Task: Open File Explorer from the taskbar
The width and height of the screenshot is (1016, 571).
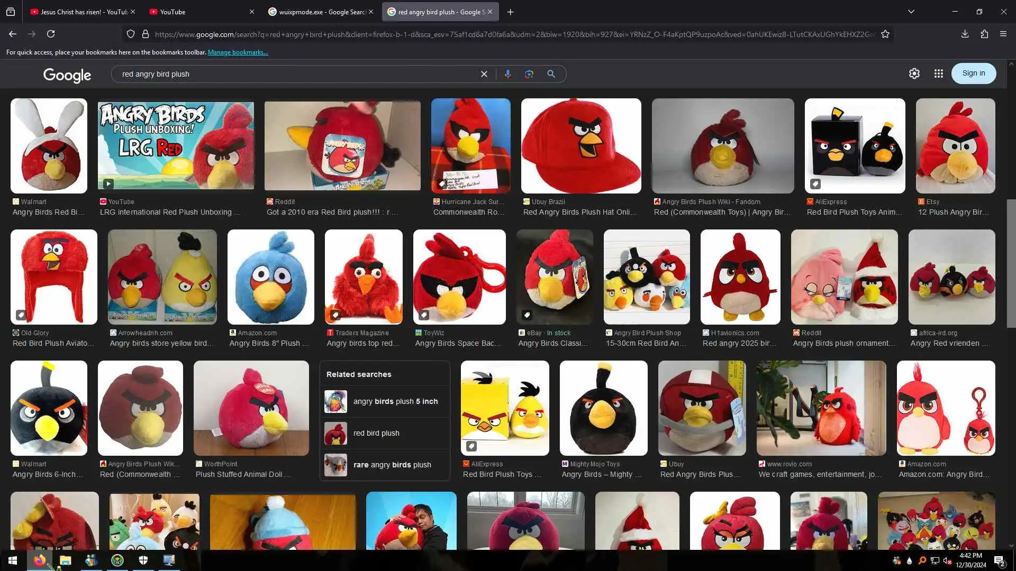Action: coord(65,560)
